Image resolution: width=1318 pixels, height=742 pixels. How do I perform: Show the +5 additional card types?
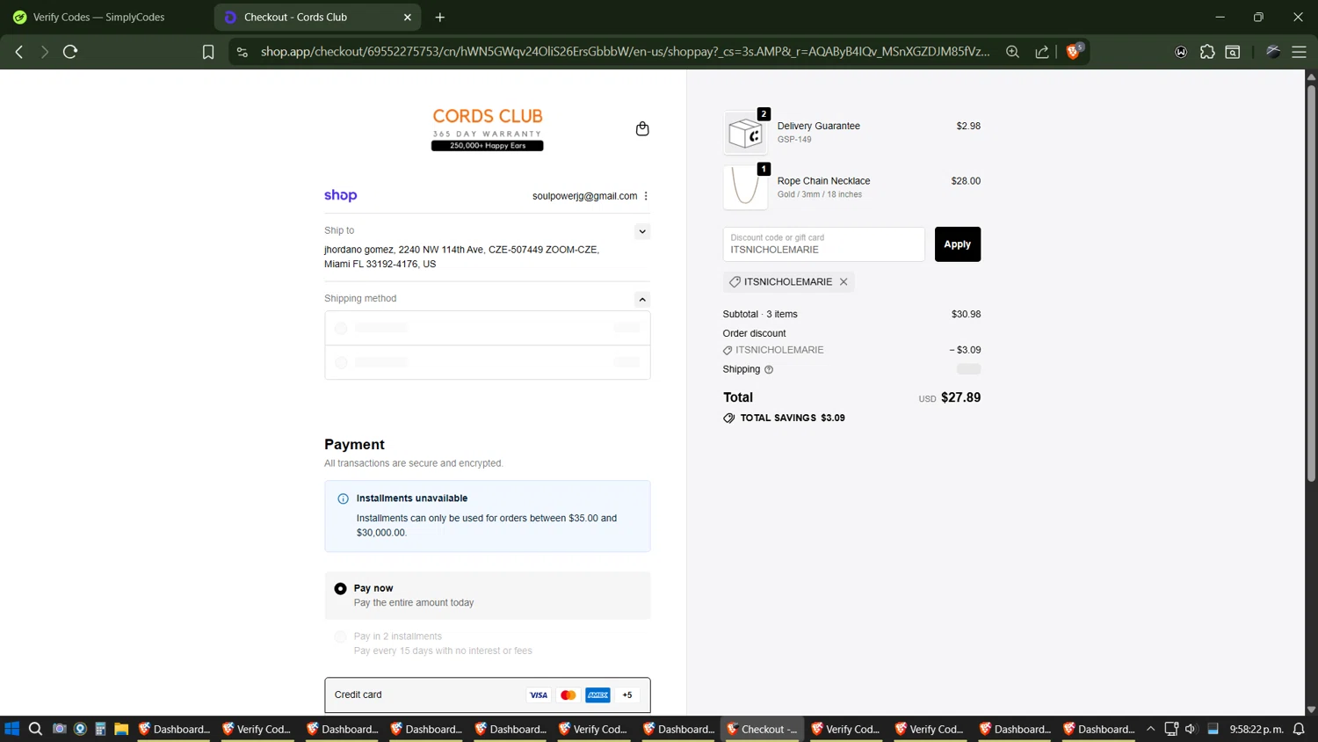click(x=627, y=695)
